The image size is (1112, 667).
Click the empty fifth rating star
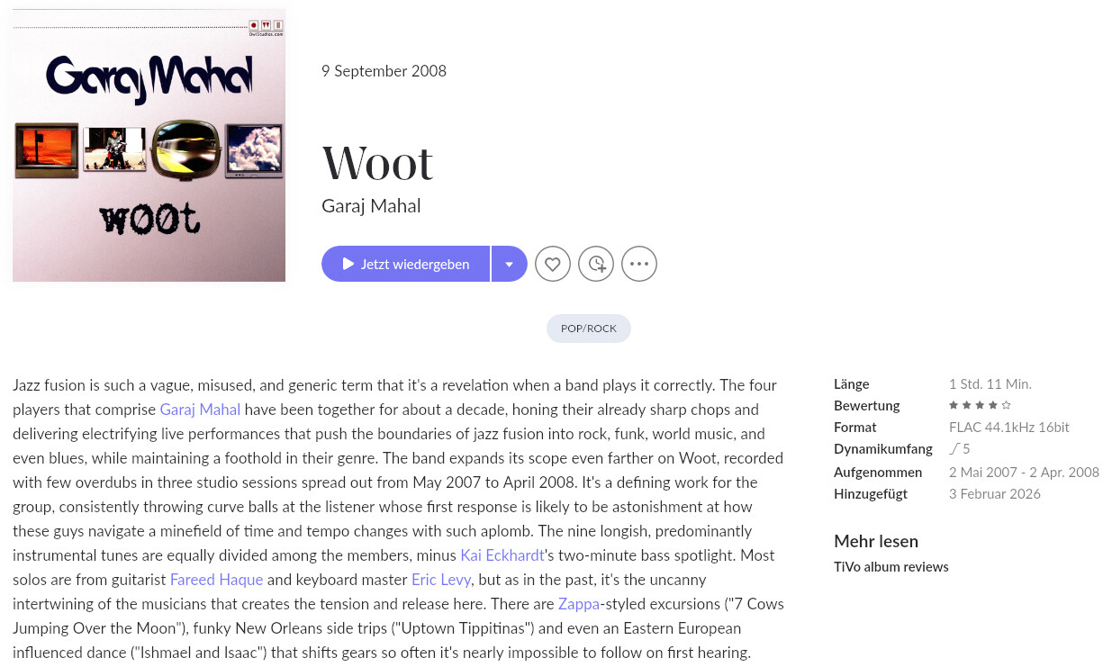click(1007, 406)
